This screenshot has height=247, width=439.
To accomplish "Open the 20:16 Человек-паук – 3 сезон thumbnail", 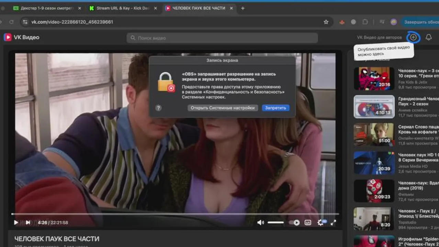I will pos(374,78).
